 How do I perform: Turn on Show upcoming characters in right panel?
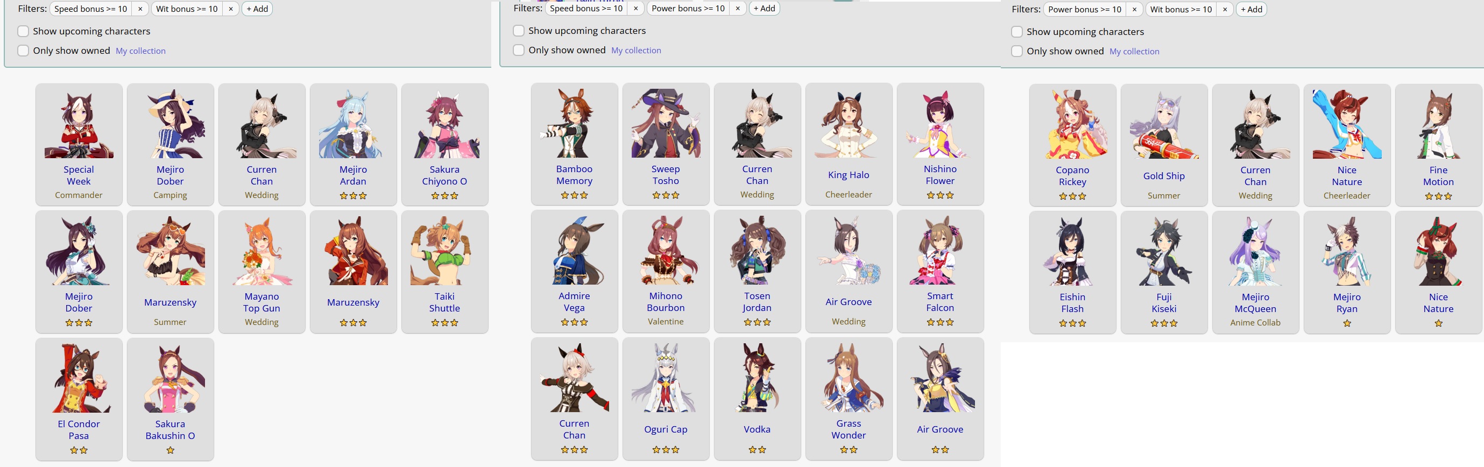pos(1017,32)
